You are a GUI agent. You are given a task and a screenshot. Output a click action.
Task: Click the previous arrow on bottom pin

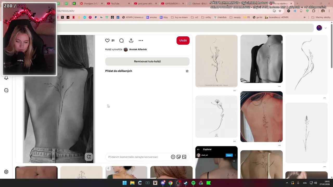(x=108, y=168)
